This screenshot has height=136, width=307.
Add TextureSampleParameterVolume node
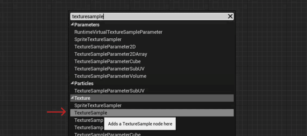pos(110,76)
